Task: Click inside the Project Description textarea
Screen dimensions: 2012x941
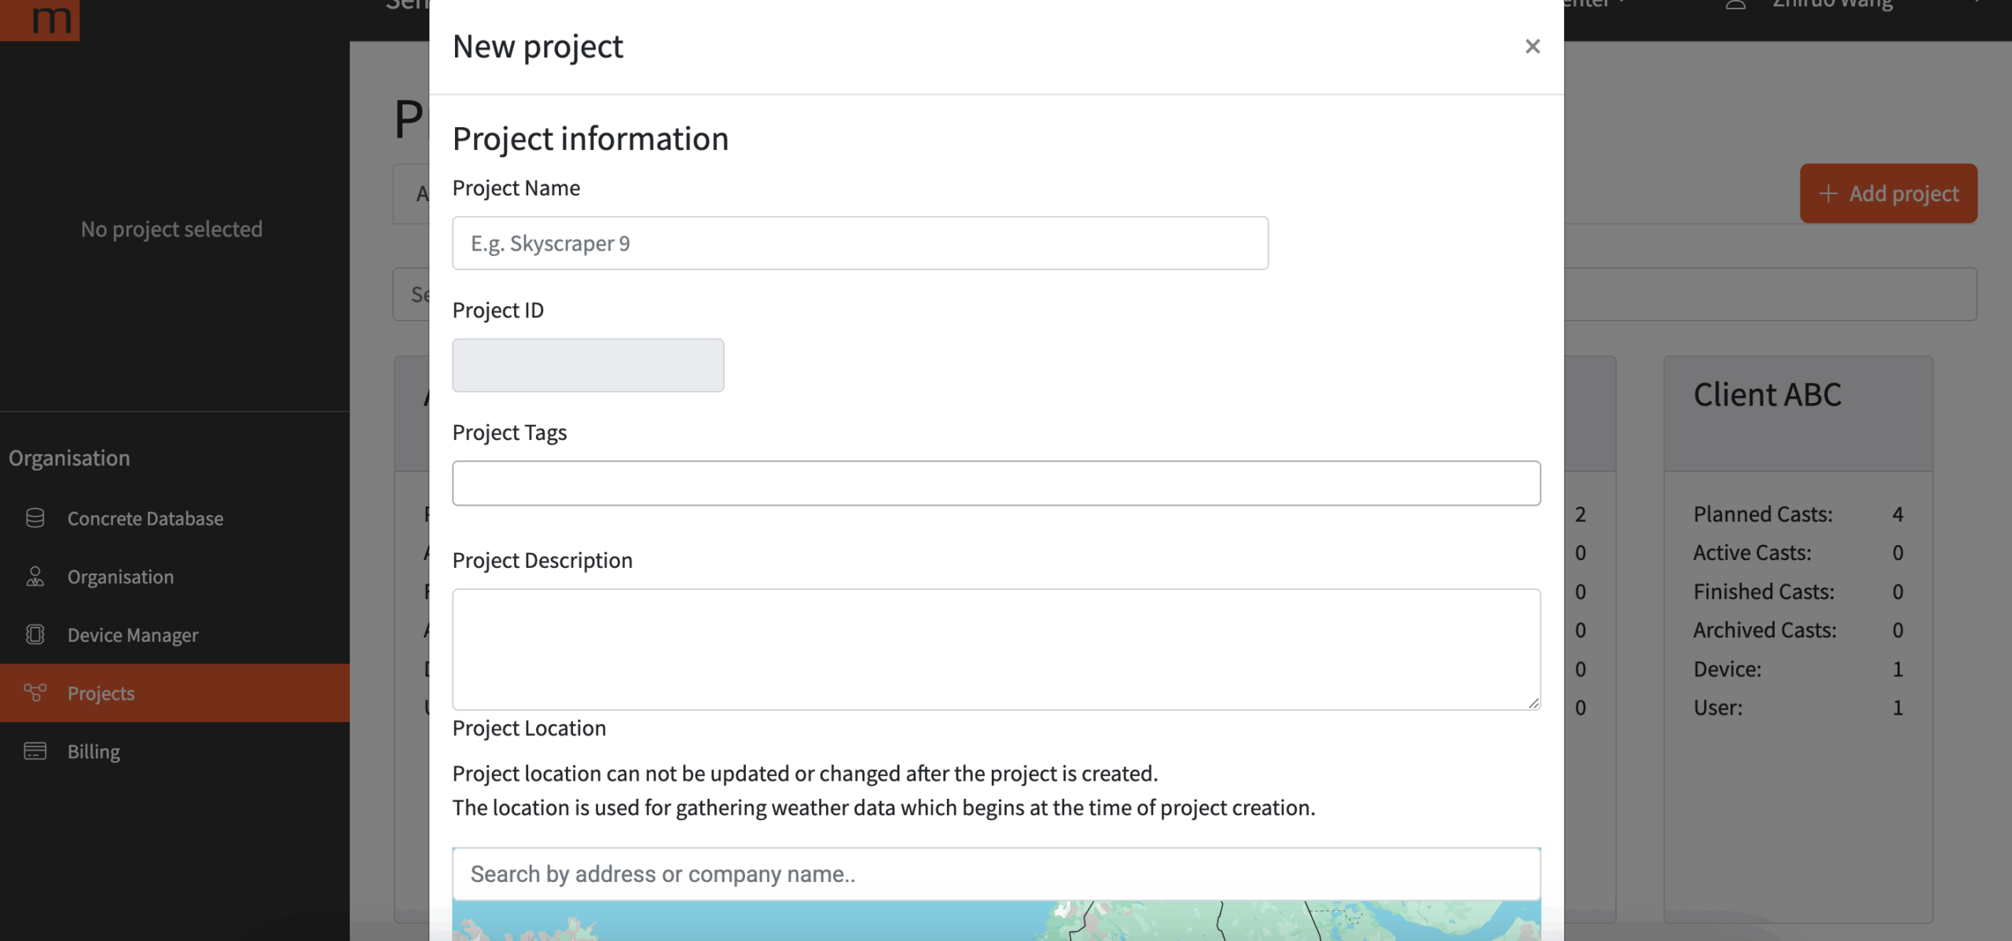Action: click(996, 649)
